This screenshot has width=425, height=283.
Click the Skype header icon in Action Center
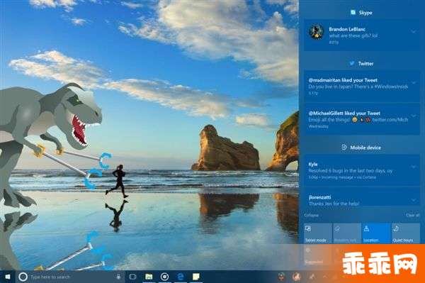pyautogui.click(x=353, y=12)
